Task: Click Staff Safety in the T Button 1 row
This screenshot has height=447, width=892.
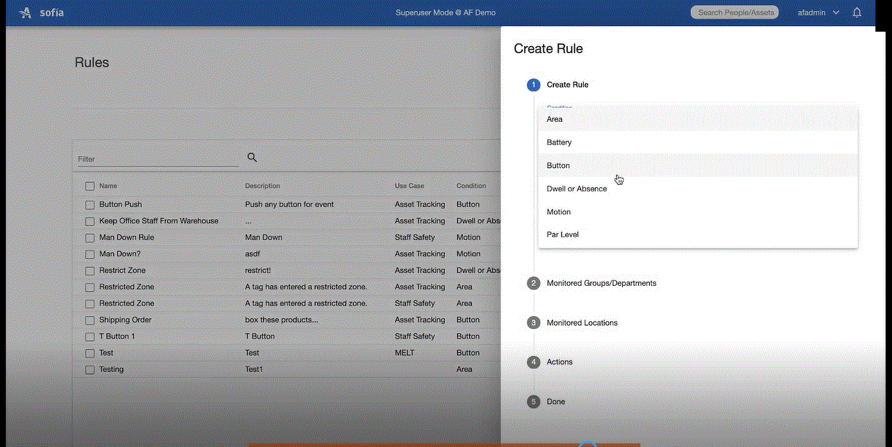Action: (415, 337)
